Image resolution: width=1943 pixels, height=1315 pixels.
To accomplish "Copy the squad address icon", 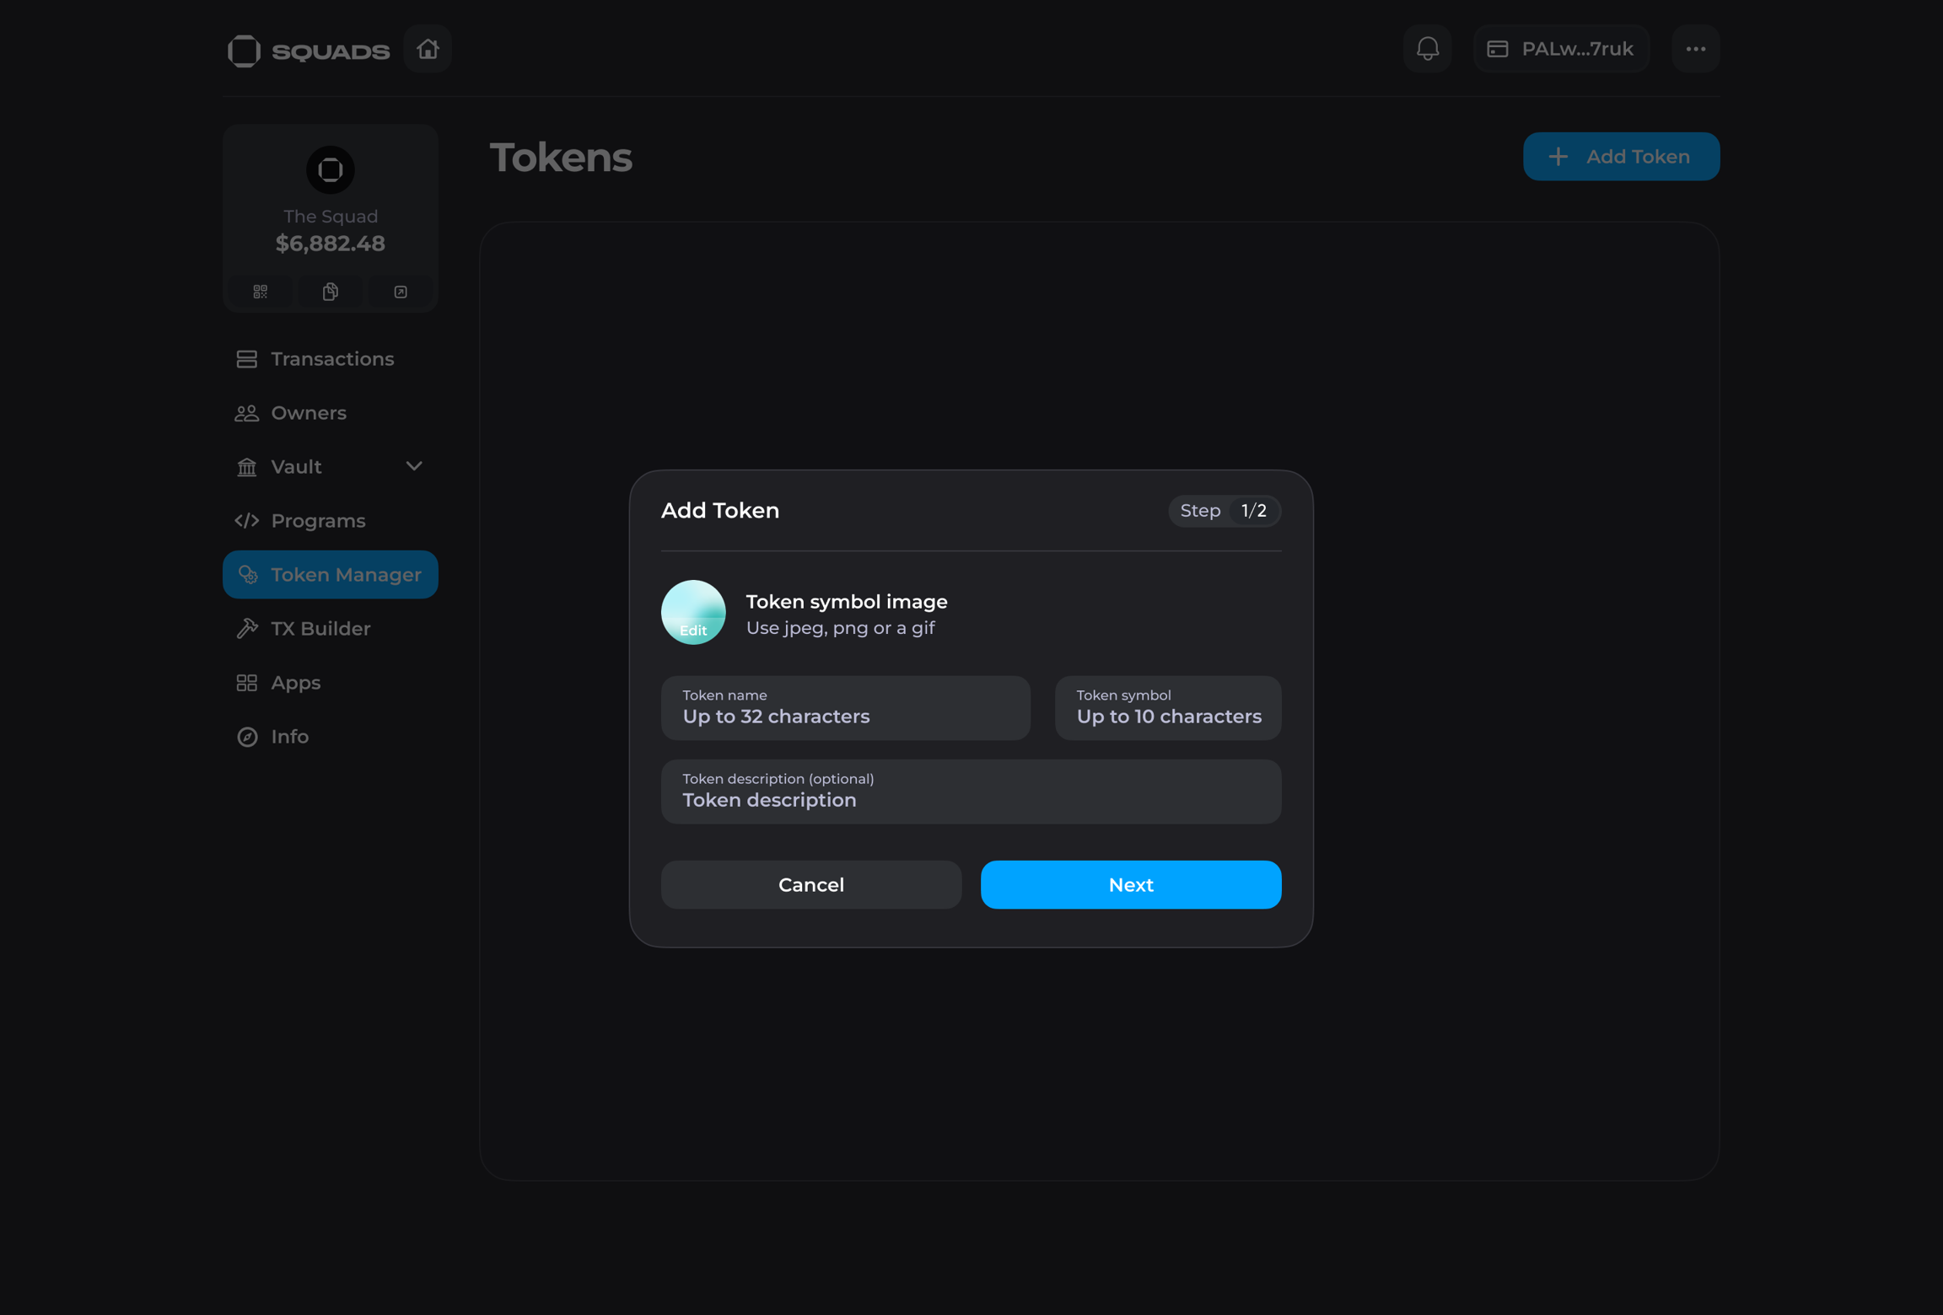I will click(x=331, y=292).
